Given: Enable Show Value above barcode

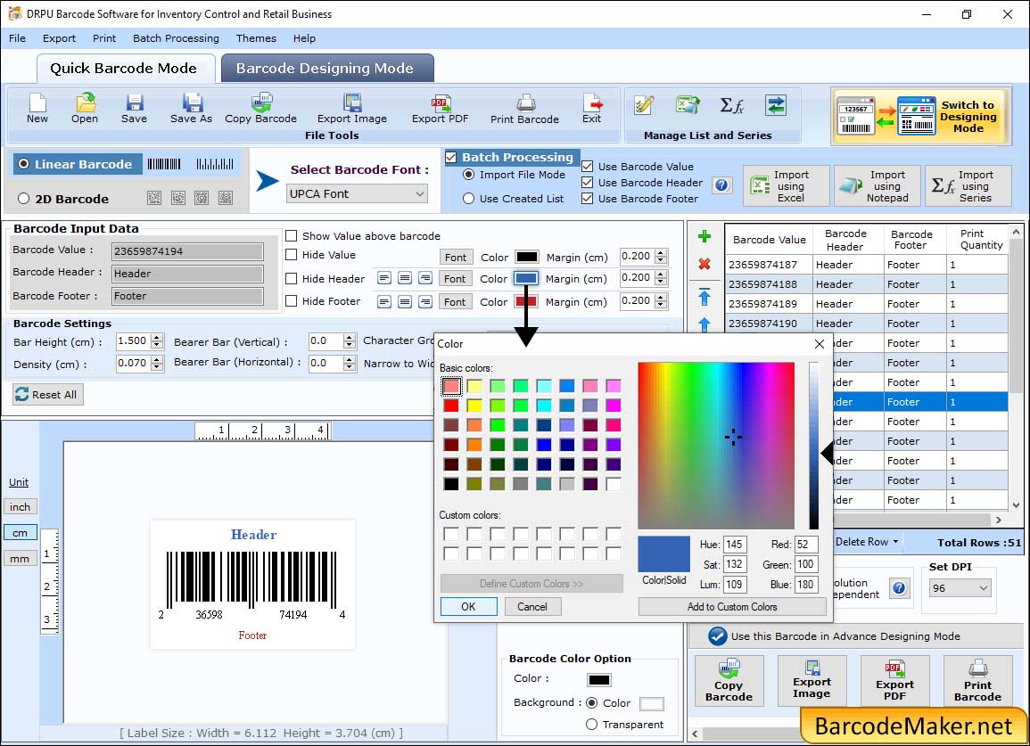Looking at the screenshot, I should (291, 236).
